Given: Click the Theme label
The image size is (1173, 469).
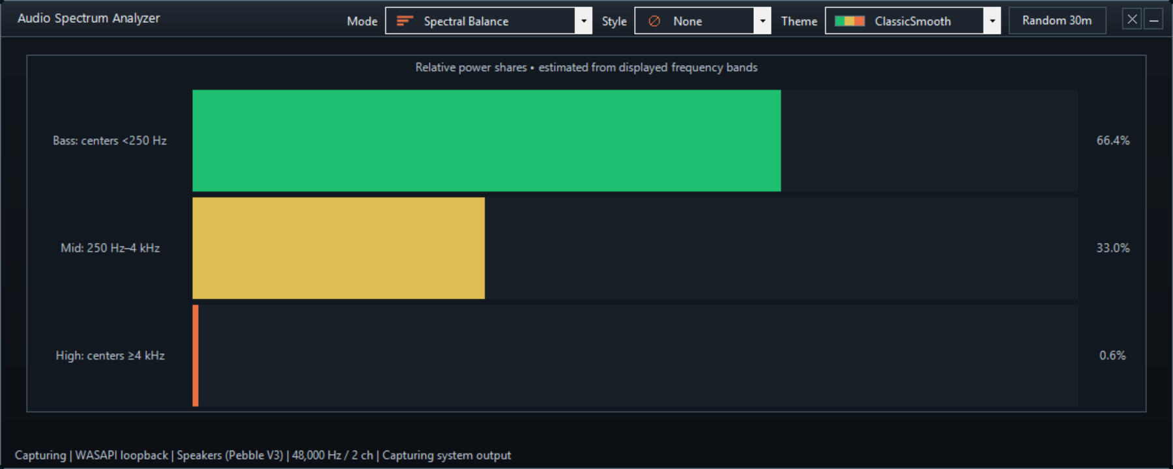Looking at the screenshot, I should pos(800,21).
